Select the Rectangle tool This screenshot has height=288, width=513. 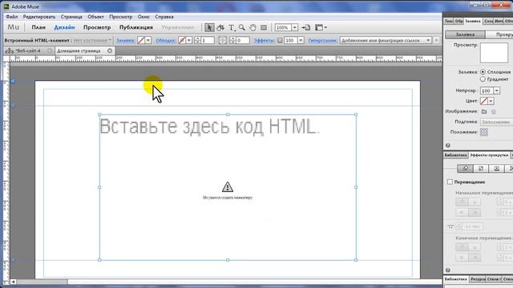[264, 27]
